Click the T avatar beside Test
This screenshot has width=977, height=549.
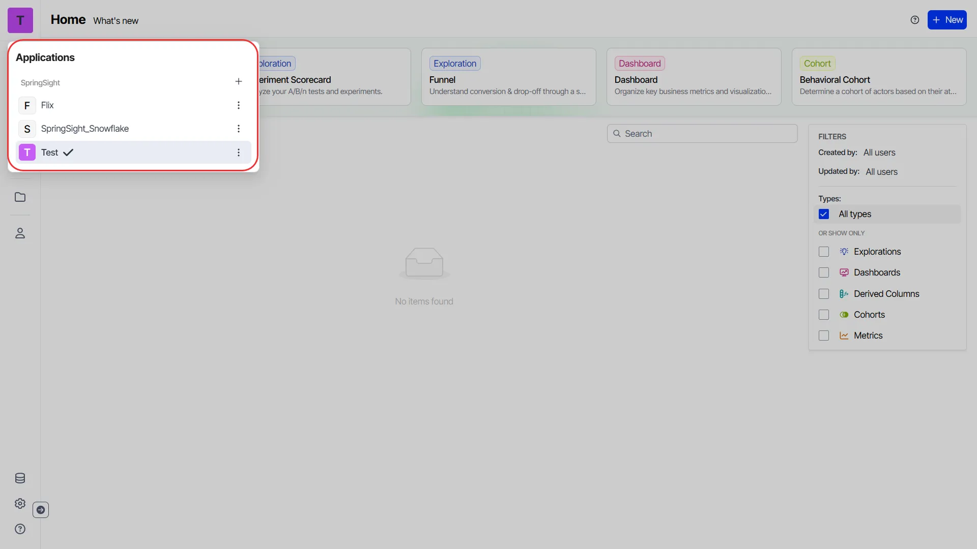(x=27, y=152)
